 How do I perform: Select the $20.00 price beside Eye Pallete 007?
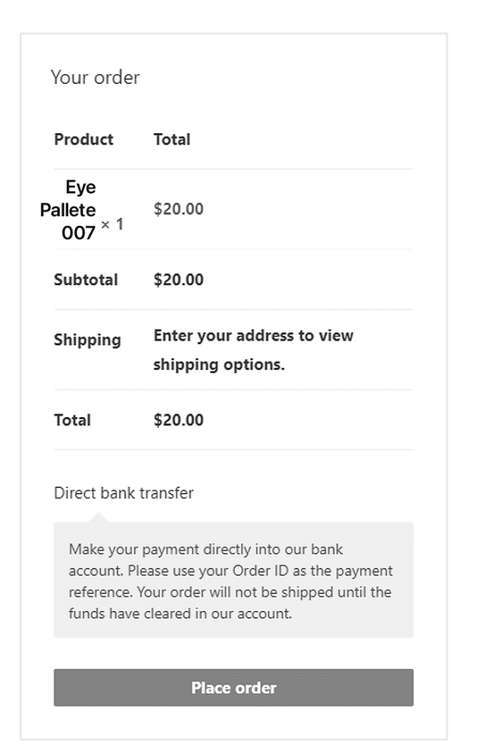(176, 209)
